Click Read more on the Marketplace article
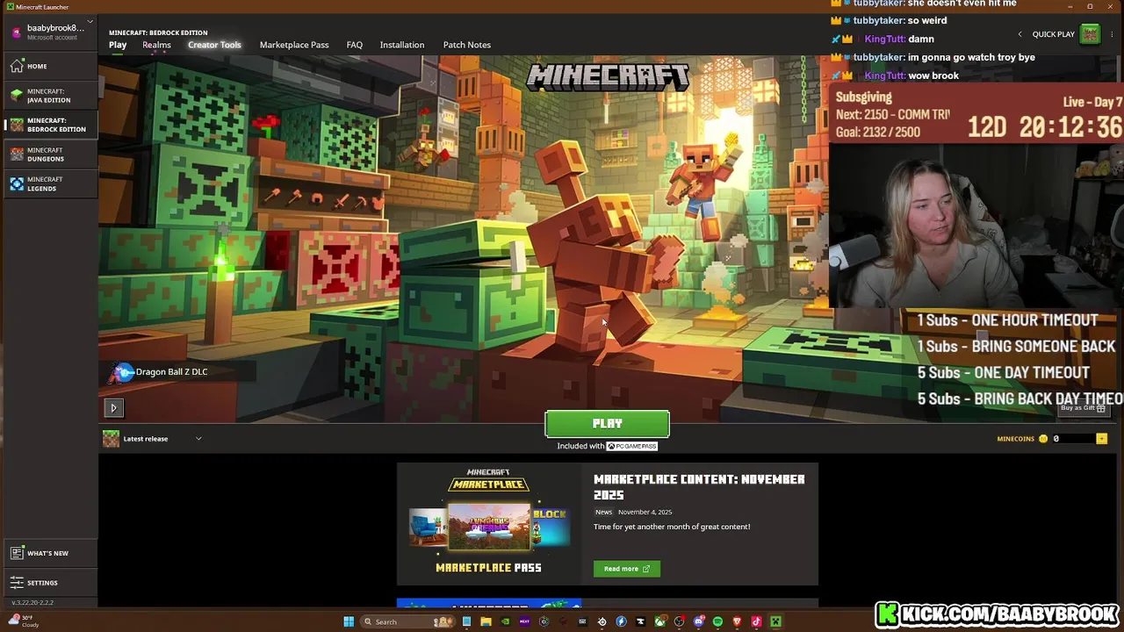Image resolution: width=1124 pixels, height=632 pixels. (x=626, y=569)
